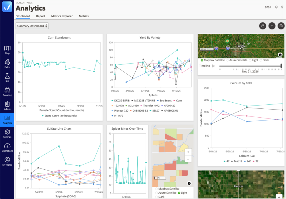
Task: Click the Timeline slider track
Action: coord(250,66)
